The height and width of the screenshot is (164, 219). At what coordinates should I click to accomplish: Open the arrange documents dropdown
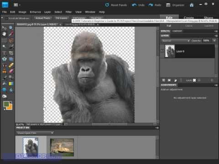17,5
